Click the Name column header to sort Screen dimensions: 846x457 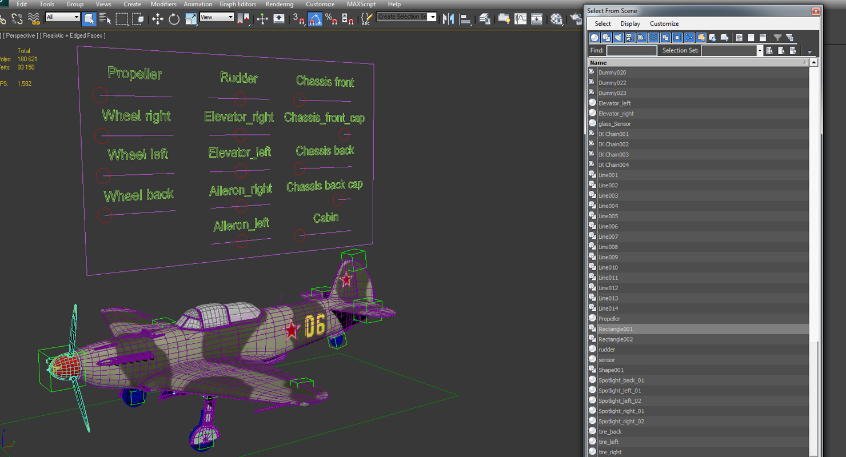699,62
